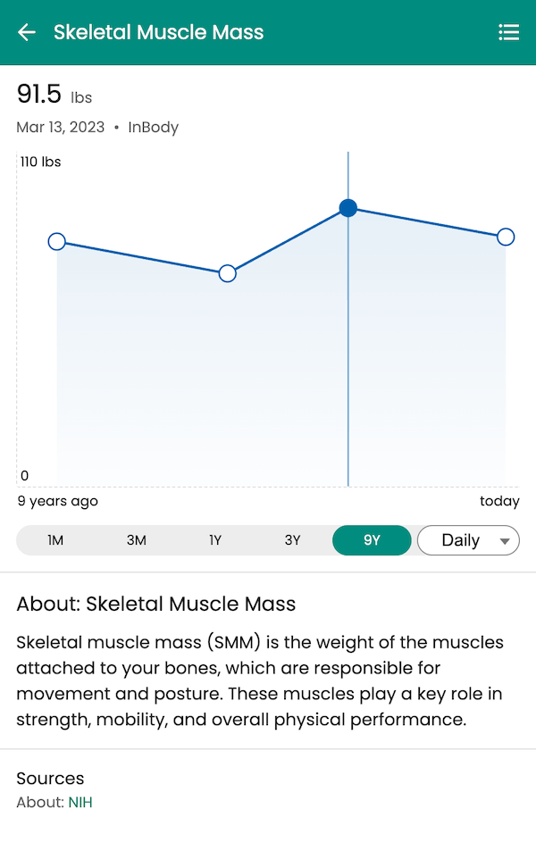Go back using the back arrow
This screenshot has width=536, height=868.
click(27, 32)
